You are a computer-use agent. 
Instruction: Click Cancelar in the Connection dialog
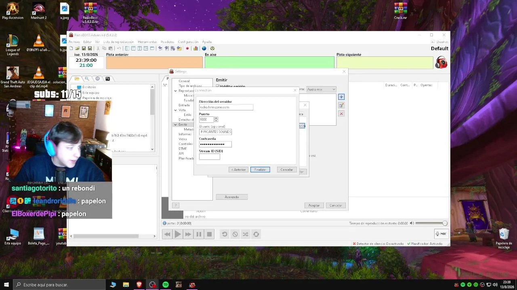287,170
